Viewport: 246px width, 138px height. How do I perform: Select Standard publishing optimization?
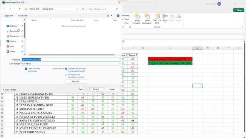click(x=66, y=69)
